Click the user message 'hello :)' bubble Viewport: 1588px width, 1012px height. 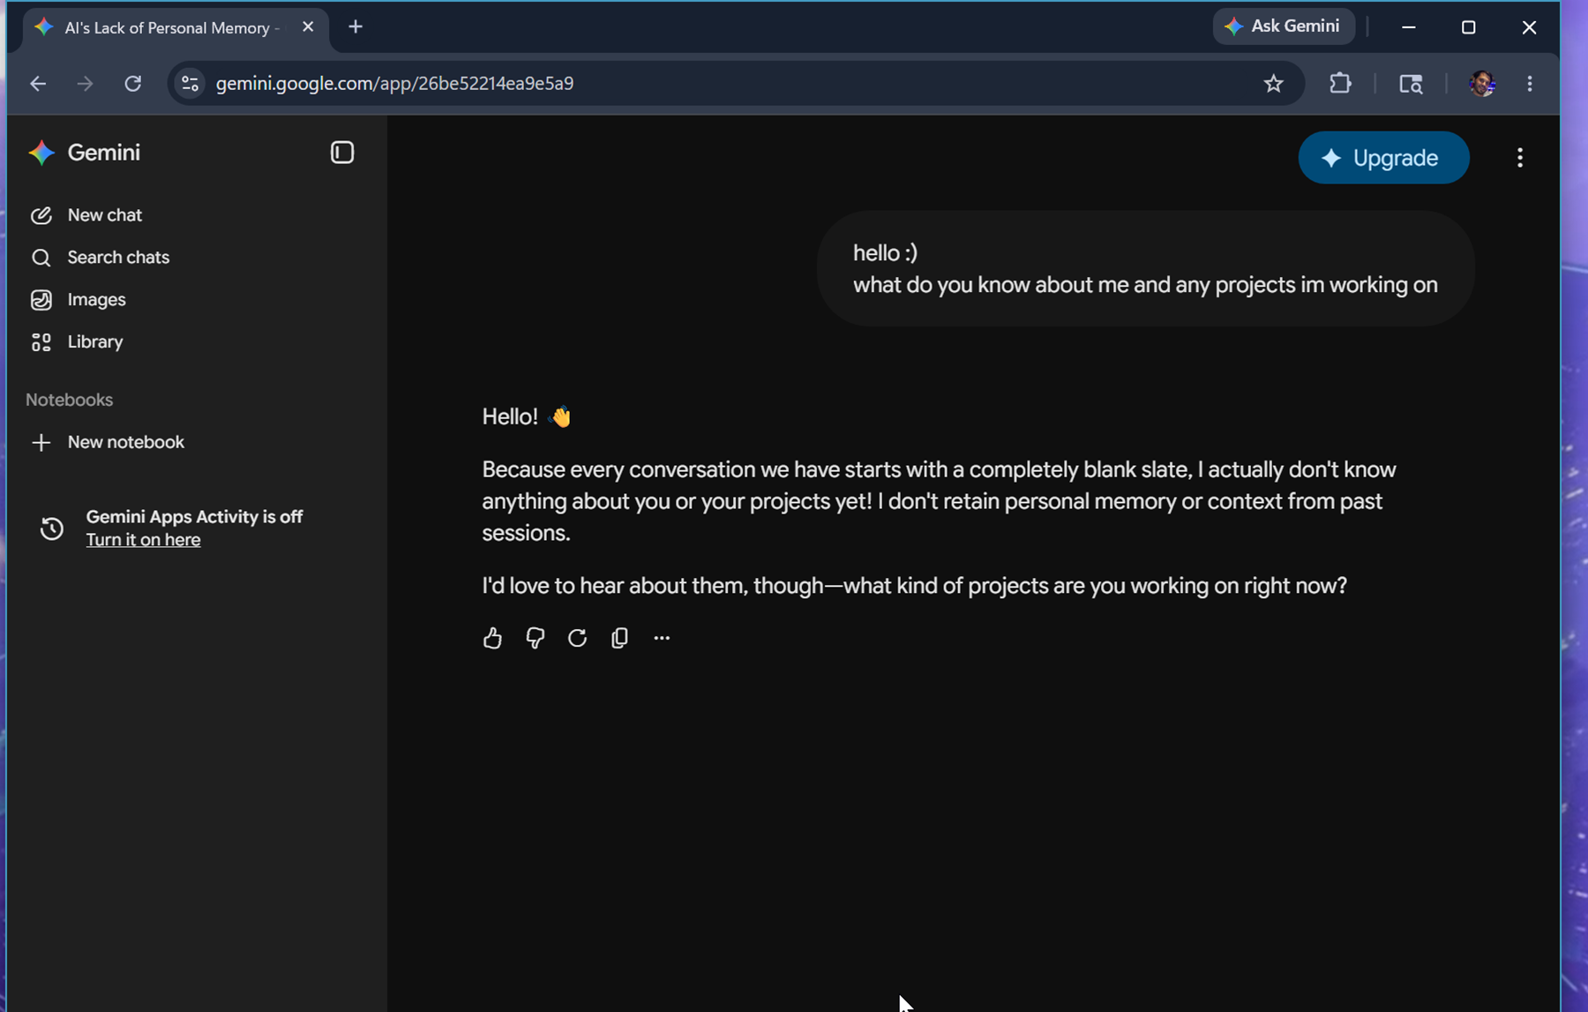[x=1145, y=269]
